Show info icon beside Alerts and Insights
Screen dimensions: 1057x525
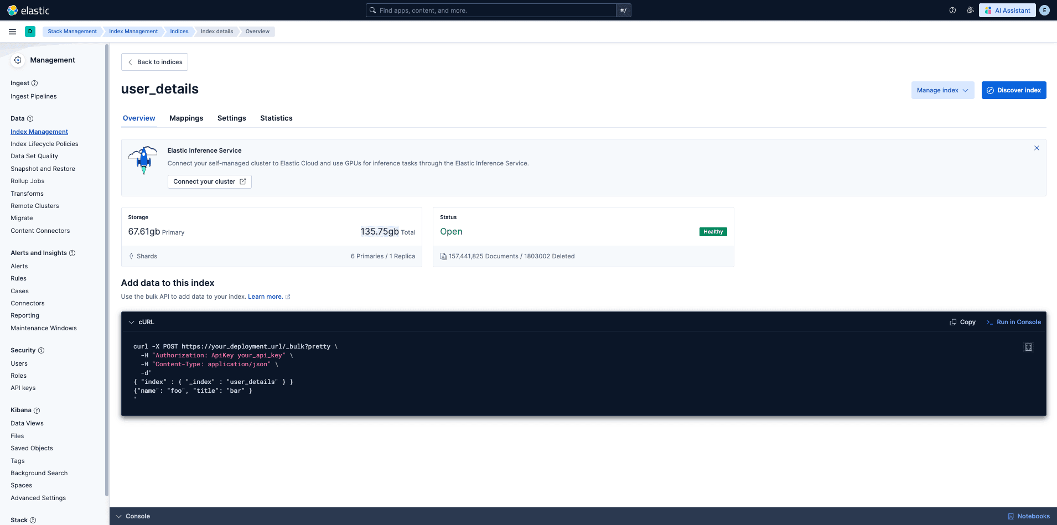click(x=72, y=253)
